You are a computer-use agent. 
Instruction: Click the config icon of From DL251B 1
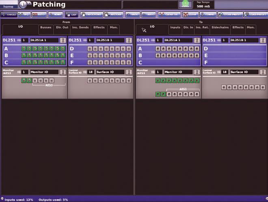pos(129,40)
